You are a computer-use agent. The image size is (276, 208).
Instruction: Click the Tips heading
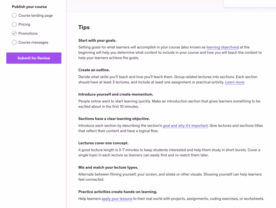(84, 27)
